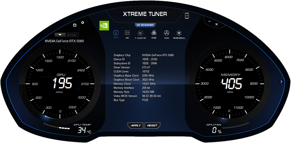Viewport: 291px width, 143px height.
Task: Click the Graphics Base Clock value 2295 MHz
Action: pos(148,76)
